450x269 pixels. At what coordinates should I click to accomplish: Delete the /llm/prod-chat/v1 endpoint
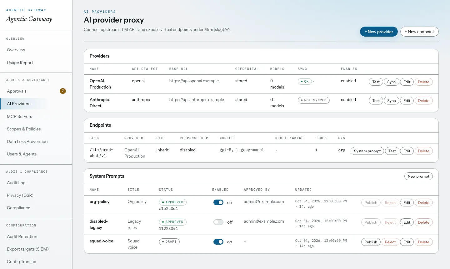pyautogui.click(x=424, y=151)
